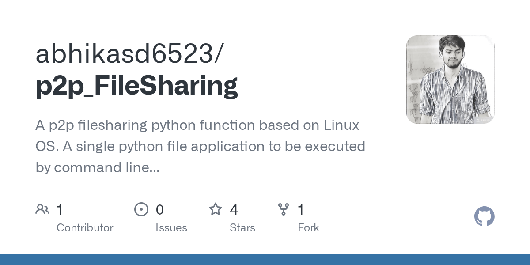This screenshot has width=530, height=265.
Task: Click the Issues circle-dot icon
Action: pyautogui.click(x=141, y=209)
